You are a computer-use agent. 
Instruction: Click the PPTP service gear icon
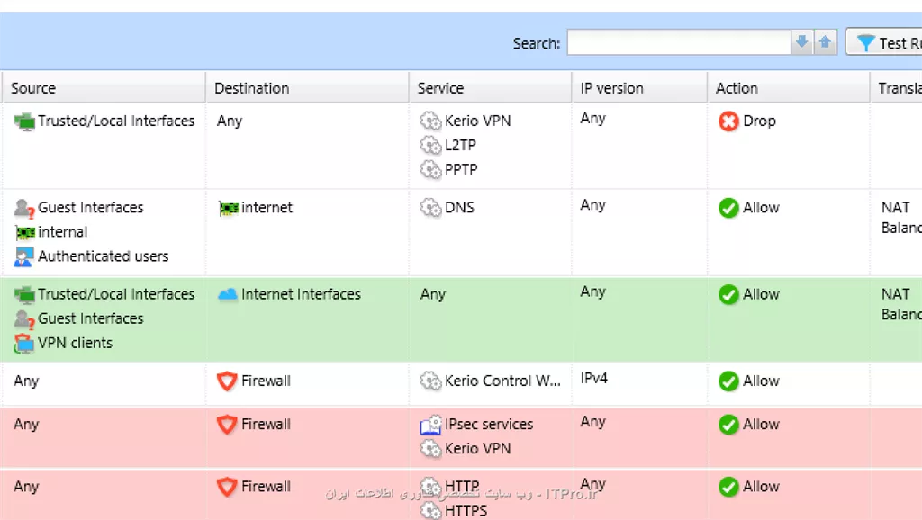tap(430, 170)
